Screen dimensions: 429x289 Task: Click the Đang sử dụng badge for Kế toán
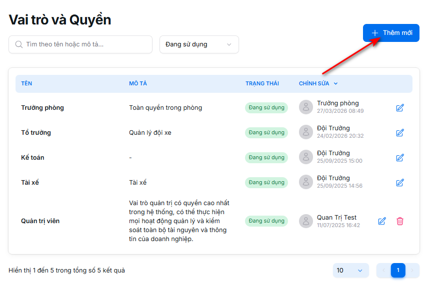point(266,158)
